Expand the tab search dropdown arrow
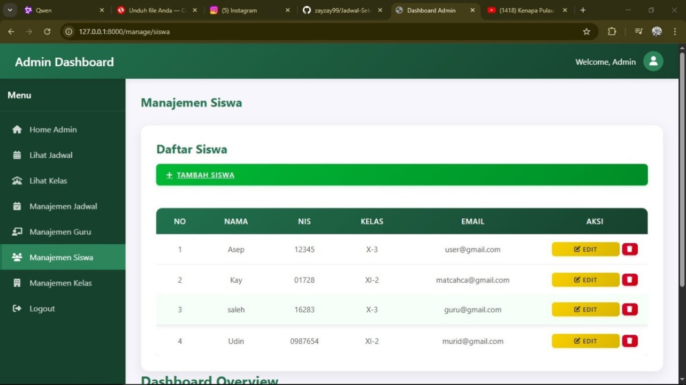 tap(10, 10)
